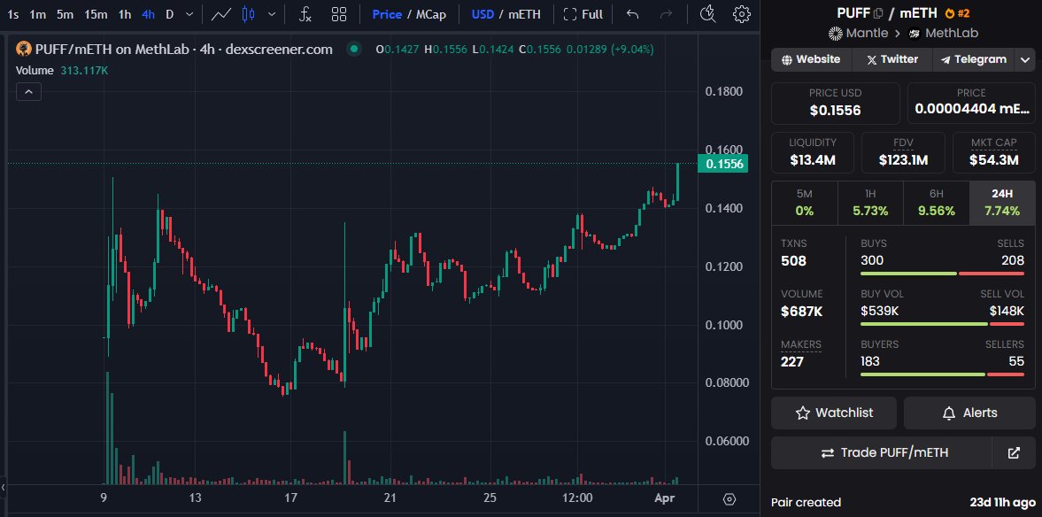Open the project Telegram
This screenshot has width=1042, height=517.
(974, 59)
